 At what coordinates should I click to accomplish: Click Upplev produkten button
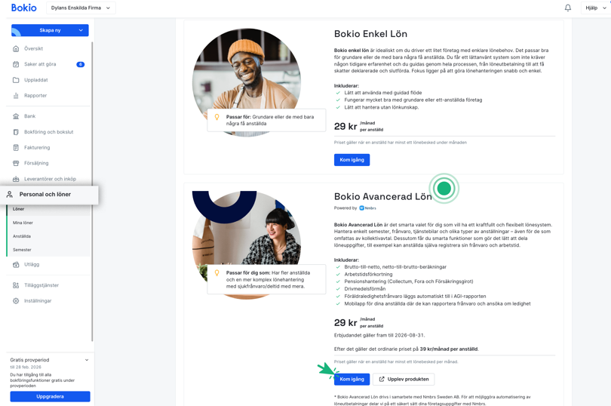point(404,379)
